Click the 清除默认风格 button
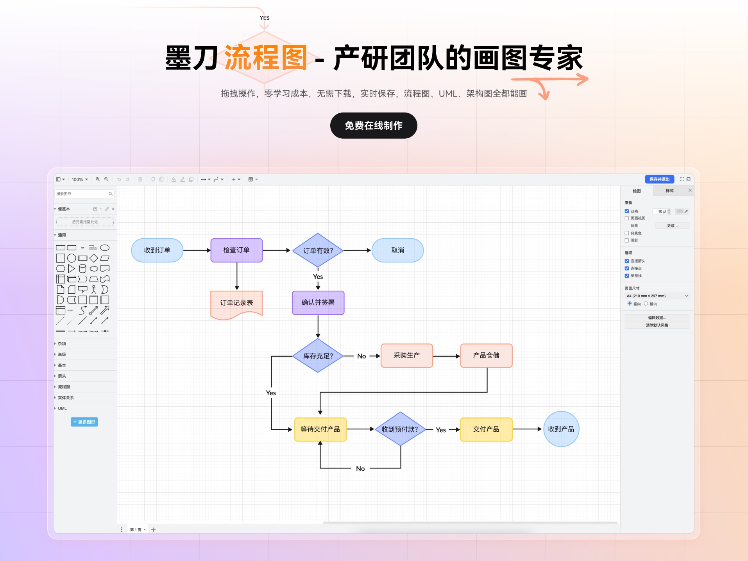Image resolution: width=748 pixels, height=561 pixels. tap(657, 325)
